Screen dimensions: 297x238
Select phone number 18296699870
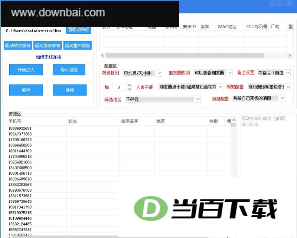click(20, 179)
